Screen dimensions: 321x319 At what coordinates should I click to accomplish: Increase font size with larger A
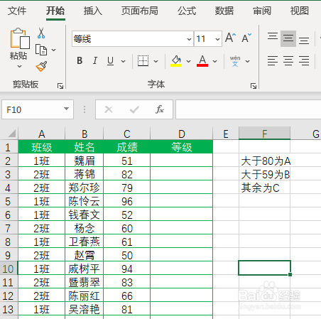click(x=230, y=38)
